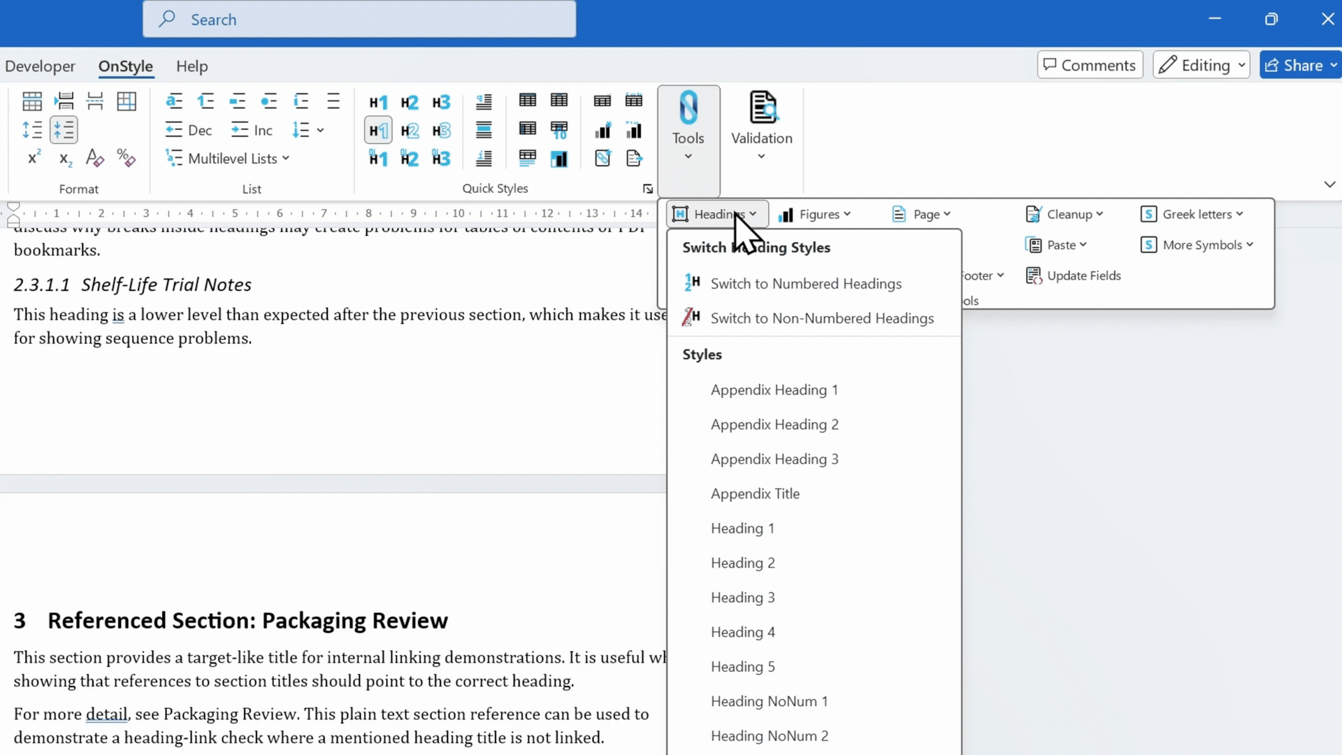Screen dimensions: 1342x755
Task: Select Heading 4 from Styles list
Action: tap(814, 632)
